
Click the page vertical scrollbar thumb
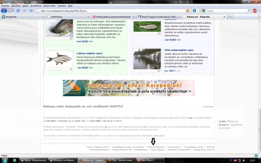point(259,129)
